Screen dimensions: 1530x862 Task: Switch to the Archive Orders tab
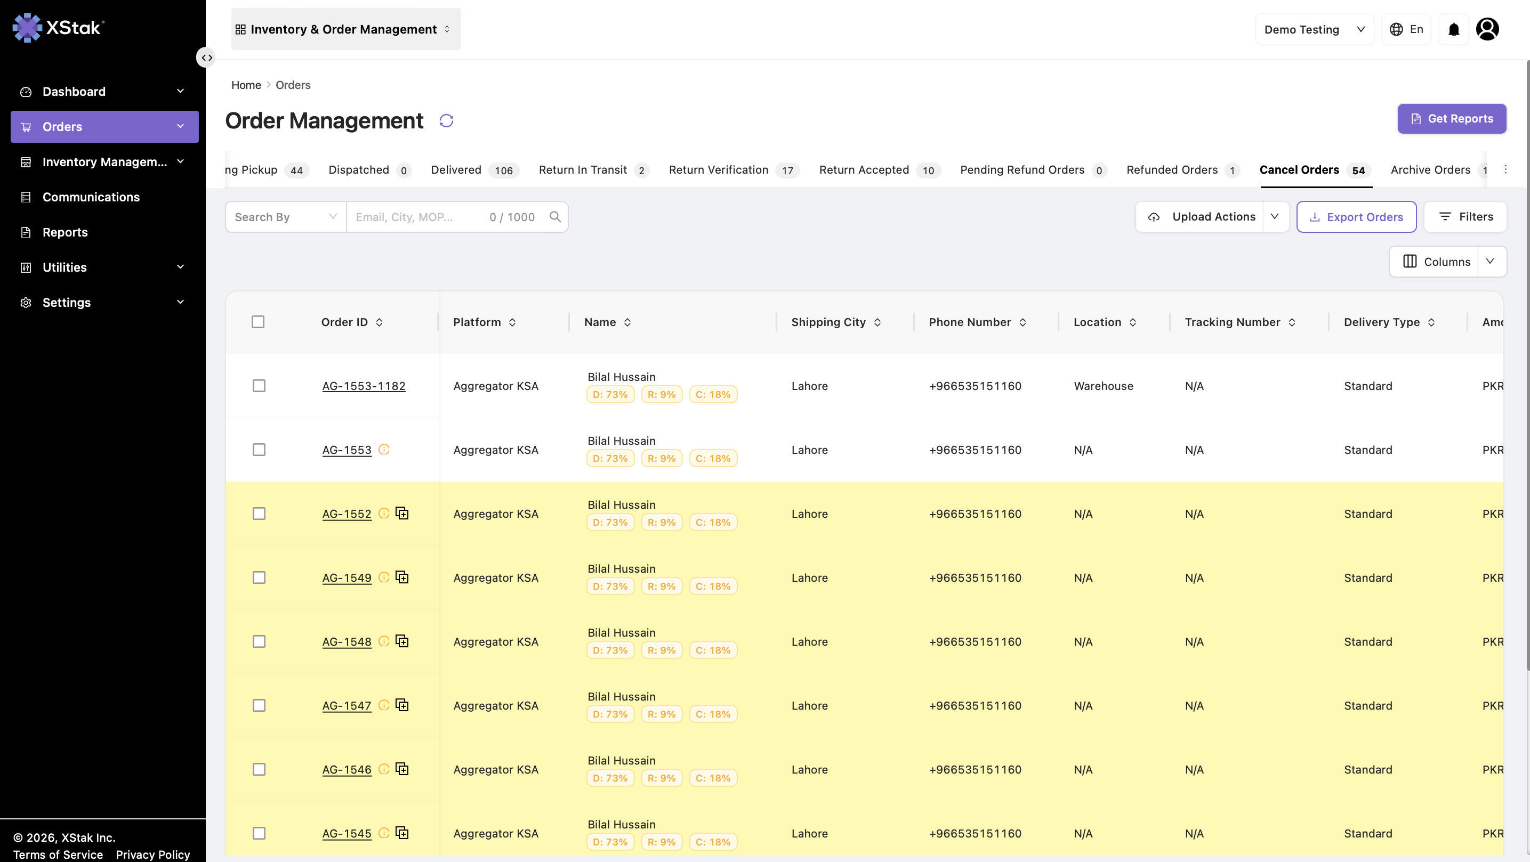[x=1437, y=170]
